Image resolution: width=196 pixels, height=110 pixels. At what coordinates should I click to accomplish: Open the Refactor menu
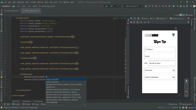tap(40, 2)
